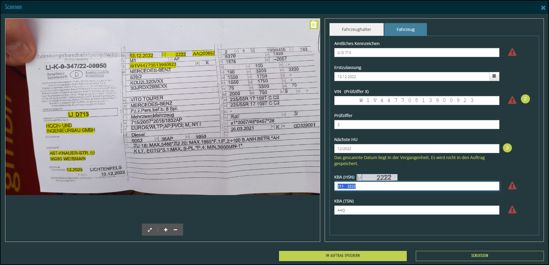Click warning triangle next to Amtliches Kennzeichen
The height and width of the screenshot is (265, 549).
[x=512, y=53]
